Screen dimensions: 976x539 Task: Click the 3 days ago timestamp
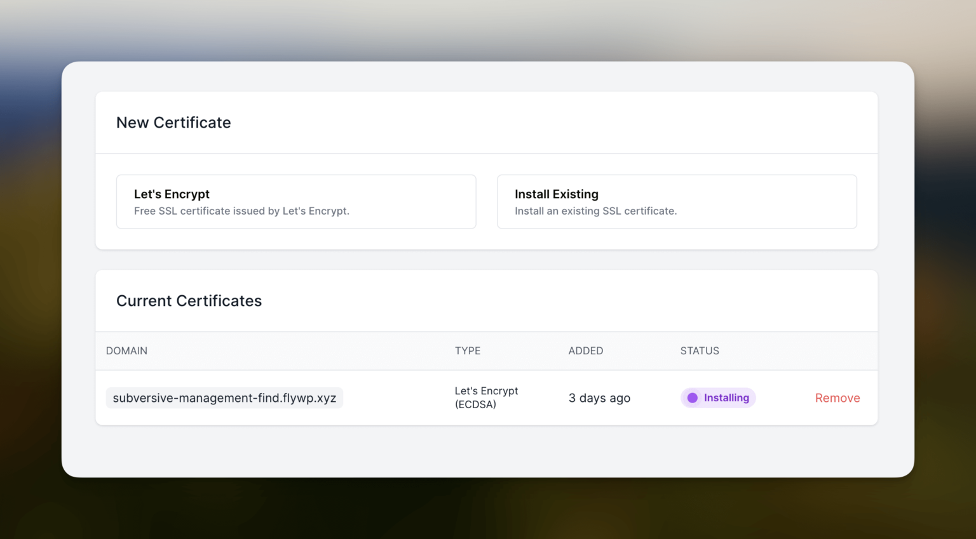pyautogui.click(x=599, y=397)
